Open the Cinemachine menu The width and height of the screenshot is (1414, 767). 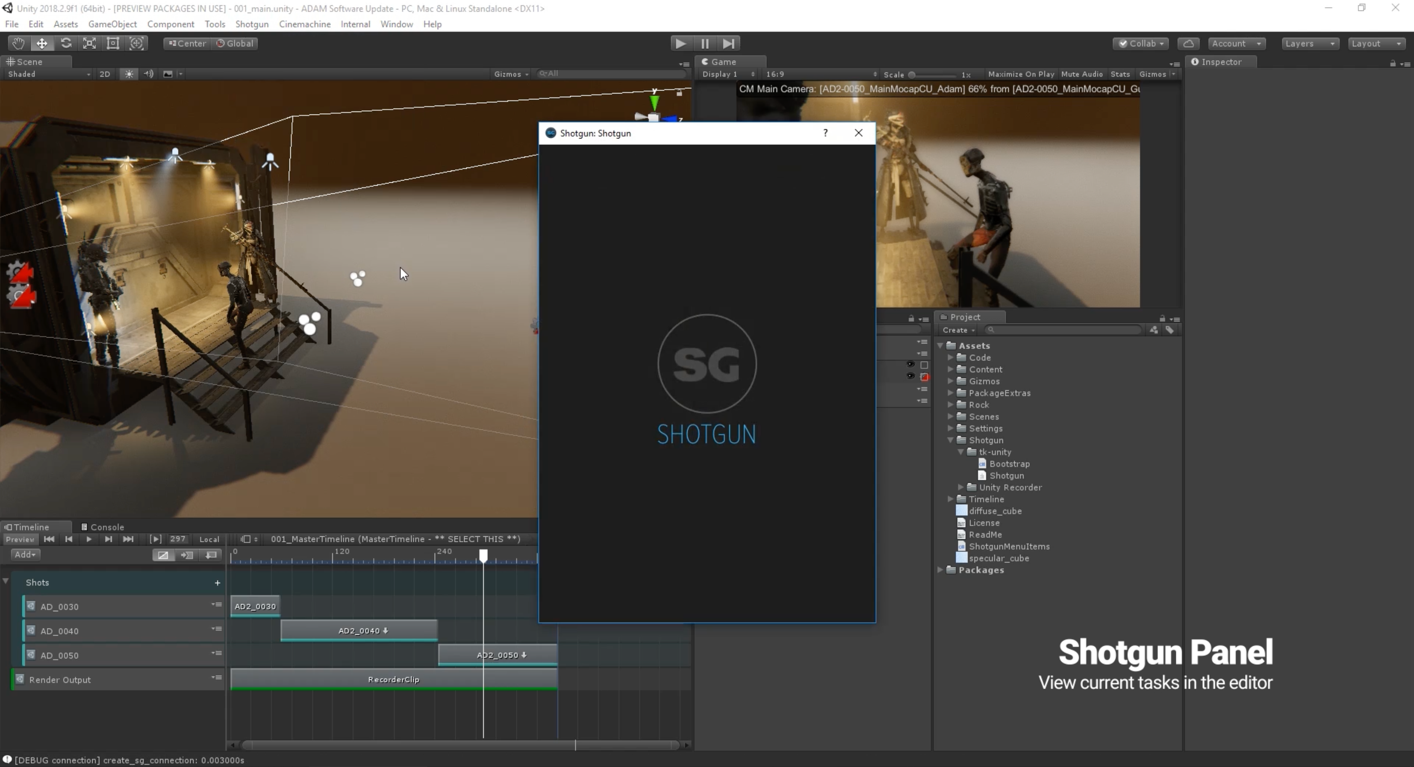click(305, 24)
